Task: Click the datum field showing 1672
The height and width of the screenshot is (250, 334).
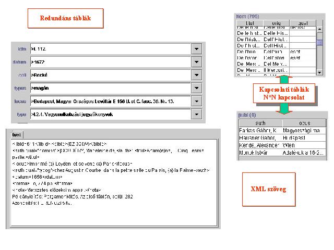Action: point(111,62)
